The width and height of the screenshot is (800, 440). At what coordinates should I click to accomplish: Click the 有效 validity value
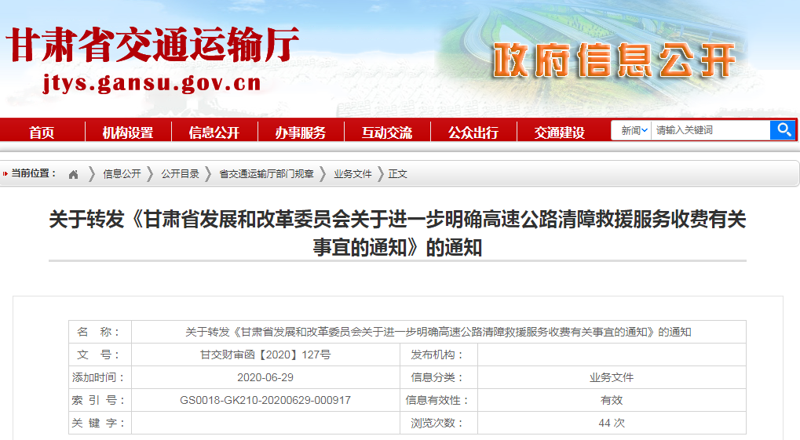tap(612, 400)
